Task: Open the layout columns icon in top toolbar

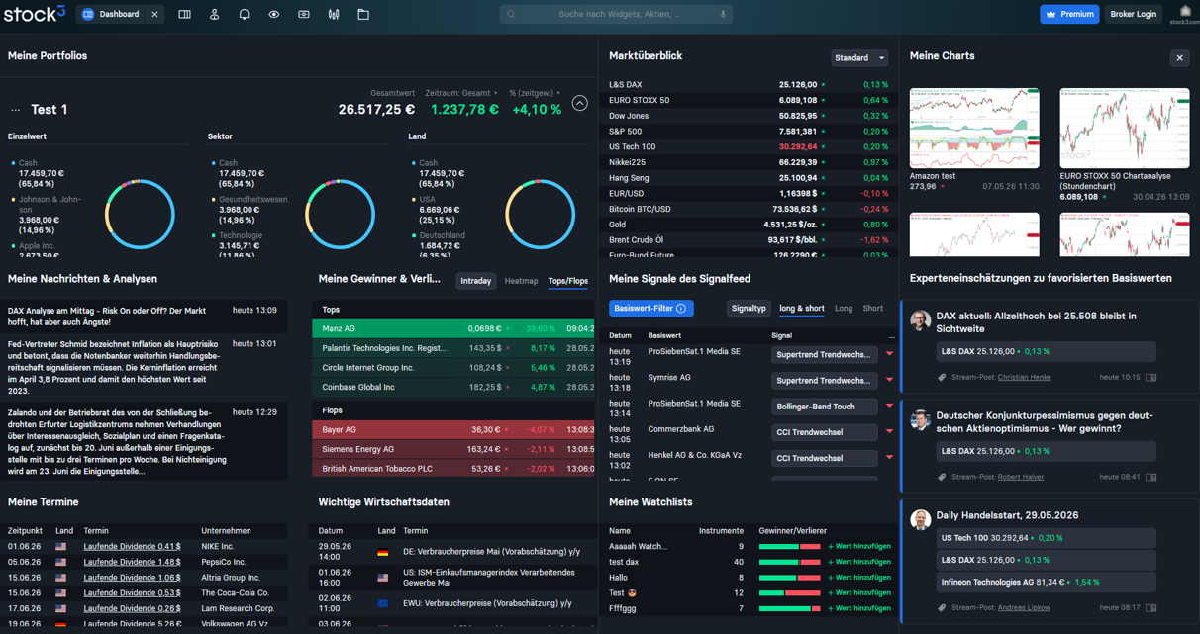Action: point(184,15)
